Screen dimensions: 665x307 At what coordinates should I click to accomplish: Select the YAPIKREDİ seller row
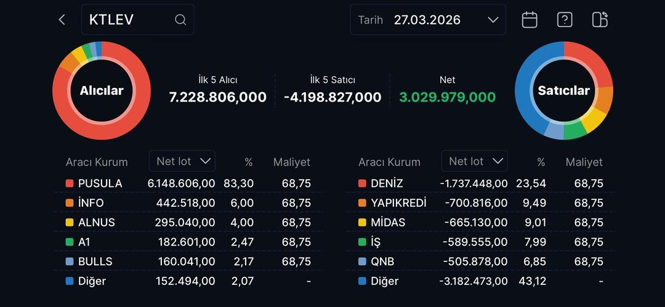click(480, 203)
